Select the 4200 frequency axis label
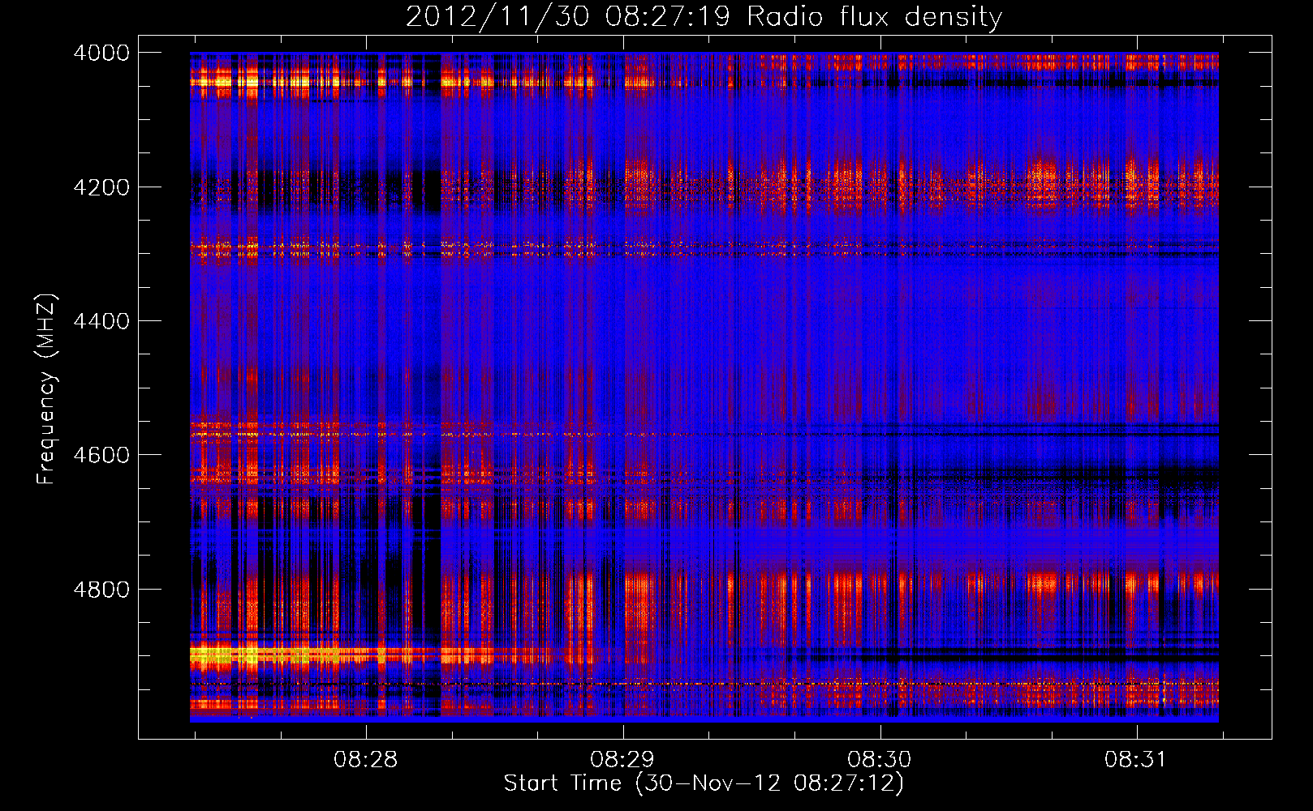The height and width of the screenshot is (811, 1313). point(101,187)
